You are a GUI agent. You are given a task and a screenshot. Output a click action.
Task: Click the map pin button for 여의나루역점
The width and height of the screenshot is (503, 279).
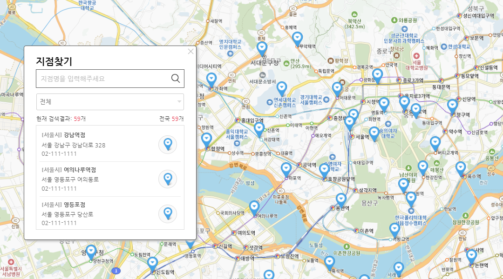168,179
